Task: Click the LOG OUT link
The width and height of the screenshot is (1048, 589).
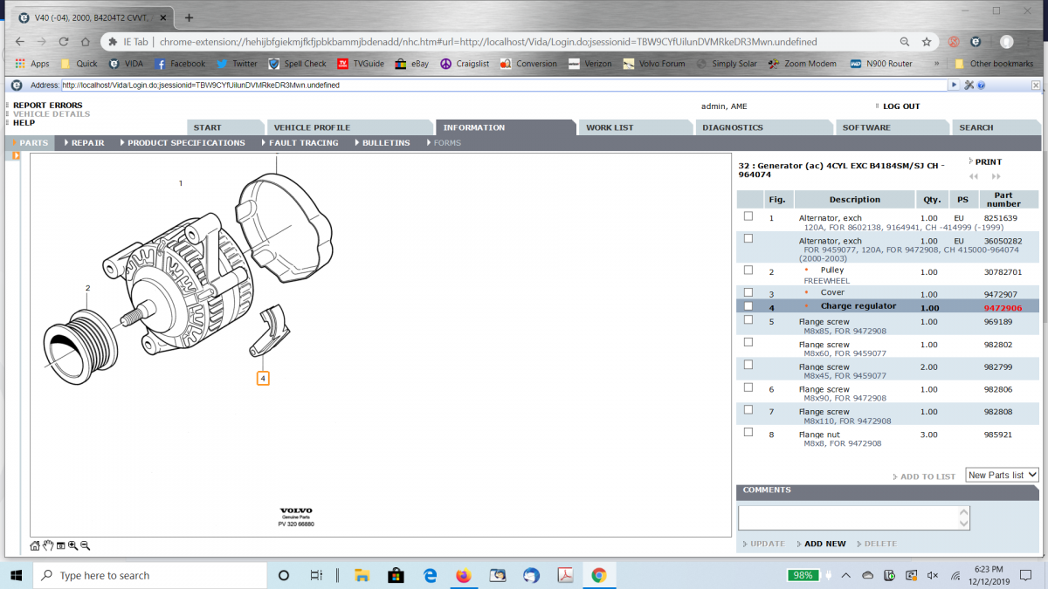Action: point(900,106)
